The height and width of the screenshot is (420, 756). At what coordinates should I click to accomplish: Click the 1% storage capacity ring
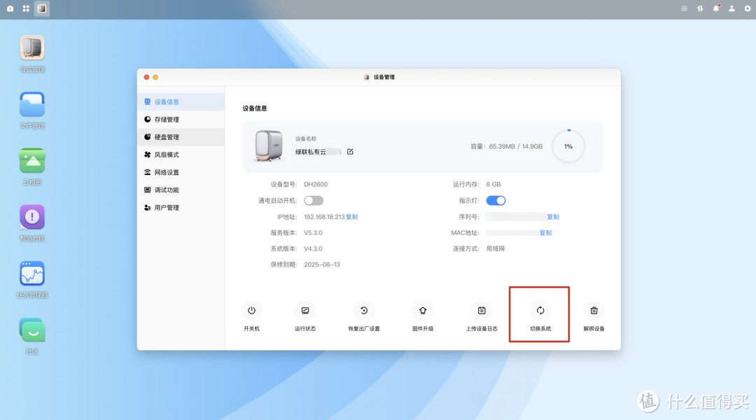[568, 146]
